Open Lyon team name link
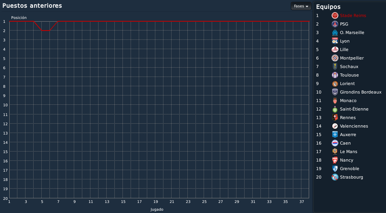 345,41
